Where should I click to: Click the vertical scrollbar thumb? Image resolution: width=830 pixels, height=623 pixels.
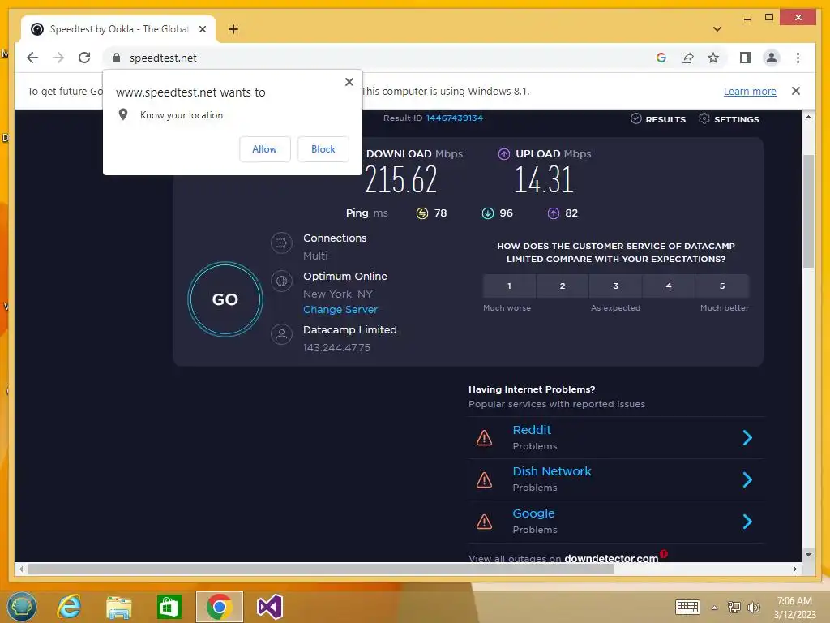coord(808,211)
